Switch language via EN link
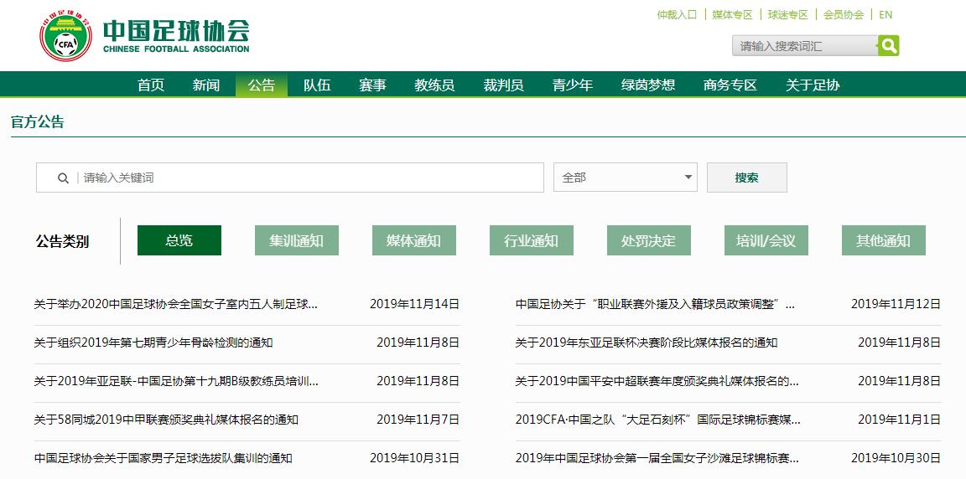The height and width of the screenshot is (479, 966). [885, 15]
